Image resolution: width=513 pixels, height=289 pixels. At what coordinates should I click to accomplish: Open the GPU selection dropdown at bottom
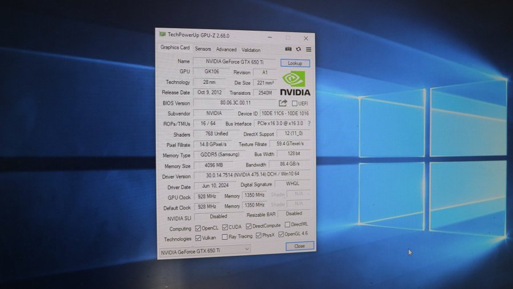(205, 251)
